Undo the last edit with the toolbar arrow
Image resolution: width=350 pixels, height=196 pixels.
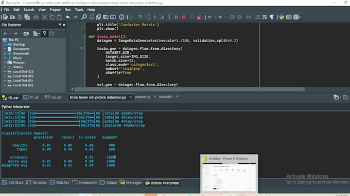(x=68, y=17)
